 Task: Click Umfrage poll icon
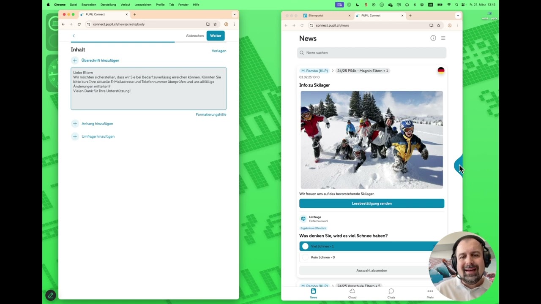(303, 219)
